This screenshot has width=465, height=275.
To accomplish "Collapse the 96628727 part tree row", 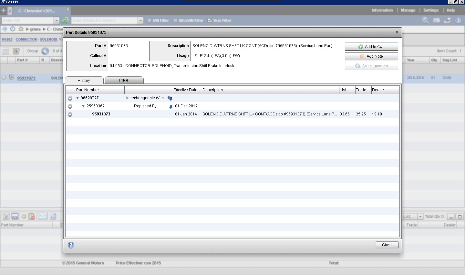I will coord(77,98).
